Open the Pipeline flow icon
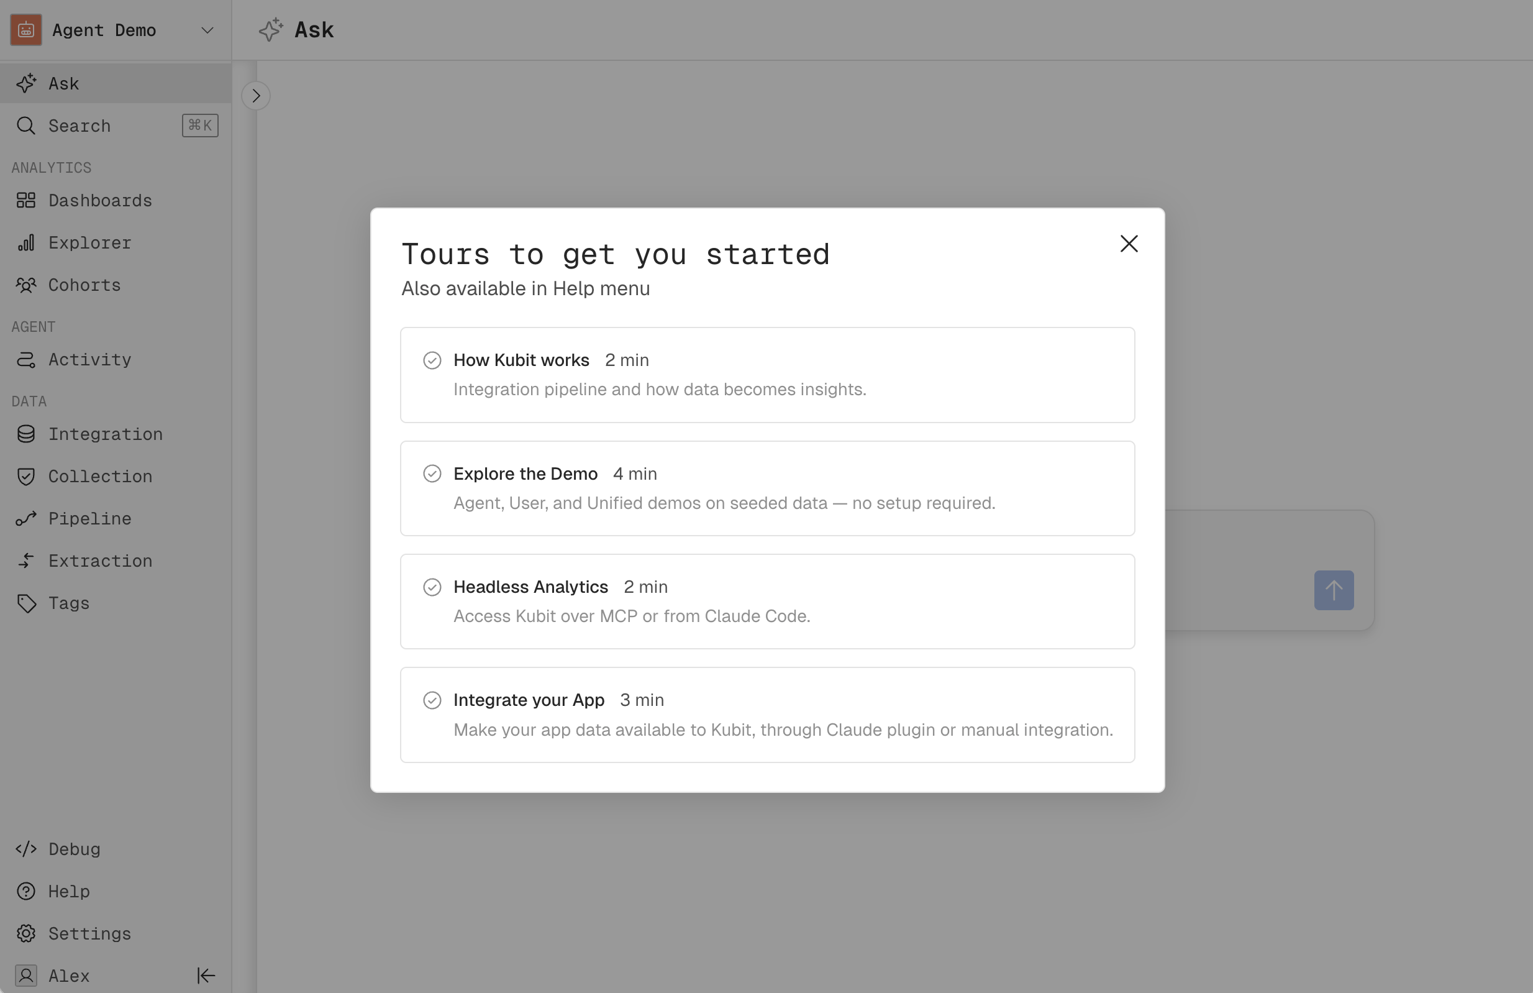The image size is (1533, 993). (x=25, y=518)
